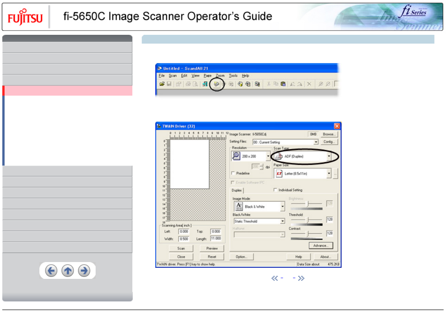The width and height of the screenshot is (446, 311).
Task: Click the Contrast value box 128
Action: 330,233
